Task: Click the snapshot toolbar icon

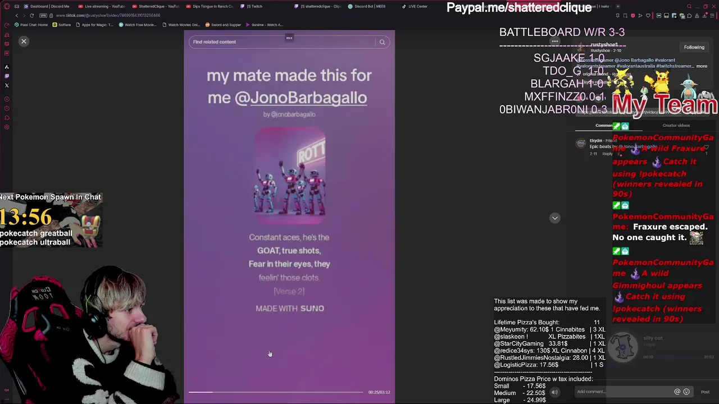Action: (x=625, y=16)
